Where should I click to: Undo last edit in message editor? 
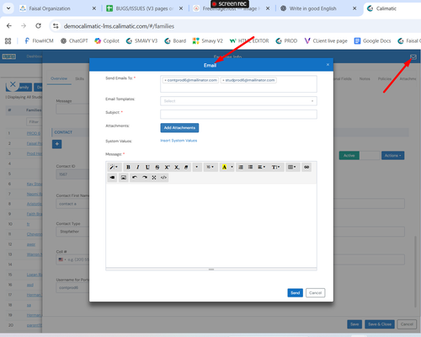(x=135, y=178)
